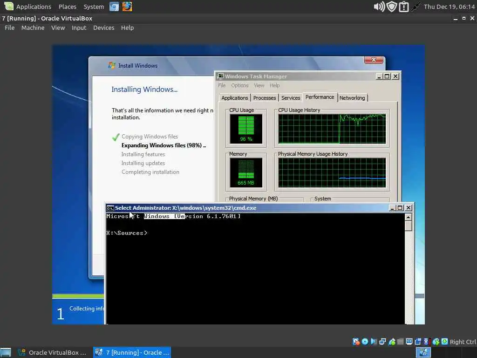
Task: Click the shared folders status icon
Action: coord(400,342)
